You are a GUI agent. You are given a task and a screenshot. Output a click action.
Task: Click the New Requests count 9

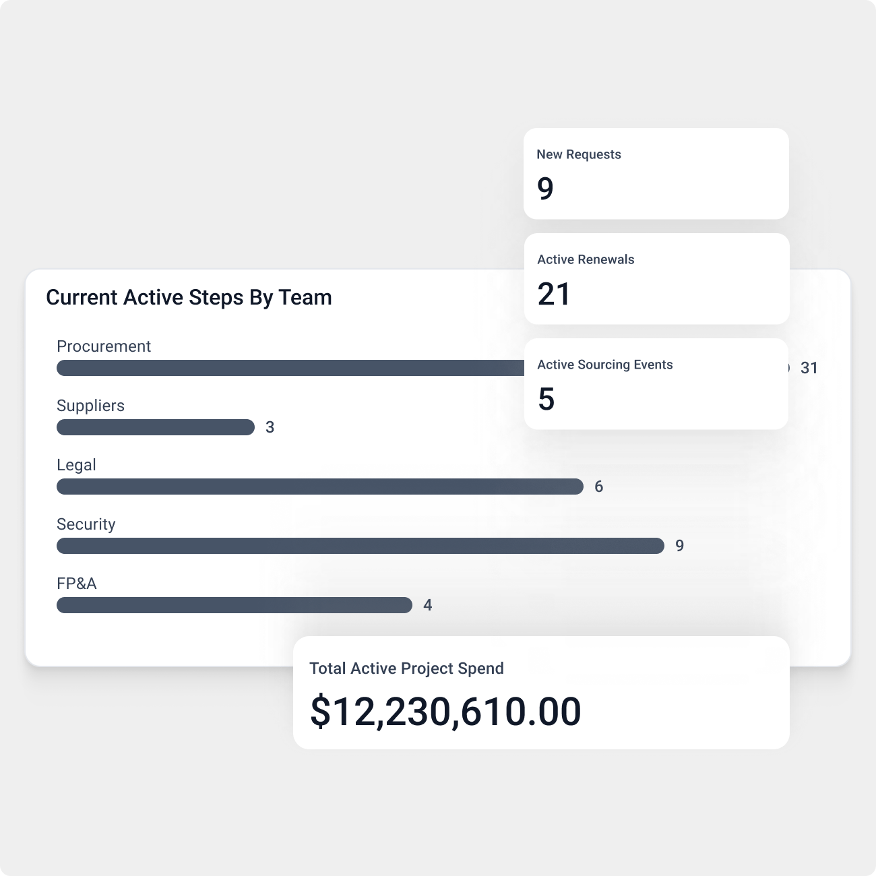point(545,189)
